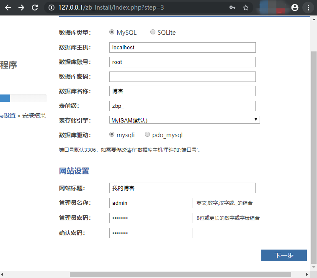The image size is (317, 278).
Task: Click horizontal scrollbar left arrow
Action: pyautogui.click(x=2, y=274)
